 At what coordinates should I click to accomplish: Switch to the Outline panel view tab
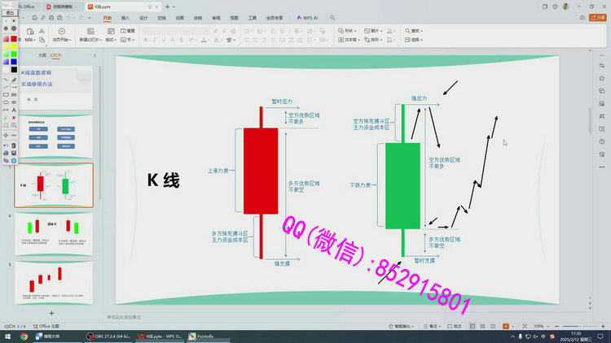point(42,55)
